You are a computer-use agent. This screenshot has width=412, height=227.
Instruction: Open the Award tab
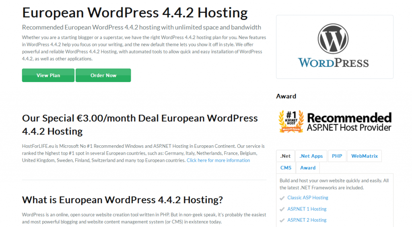tap(308, 167)
